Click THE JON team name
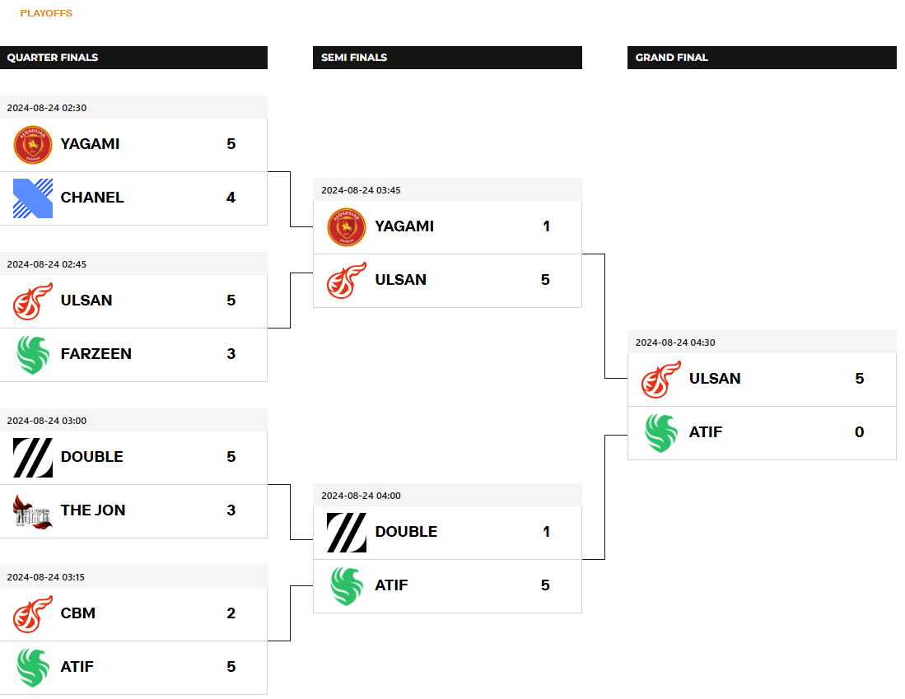905x699 pixels. coord(93,510)
